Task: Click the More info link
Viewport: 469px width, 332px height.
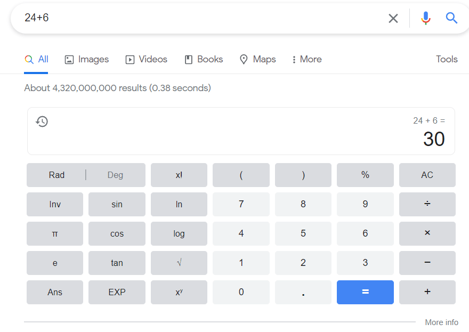Action: pyautogui.click(x=441, y=322)
